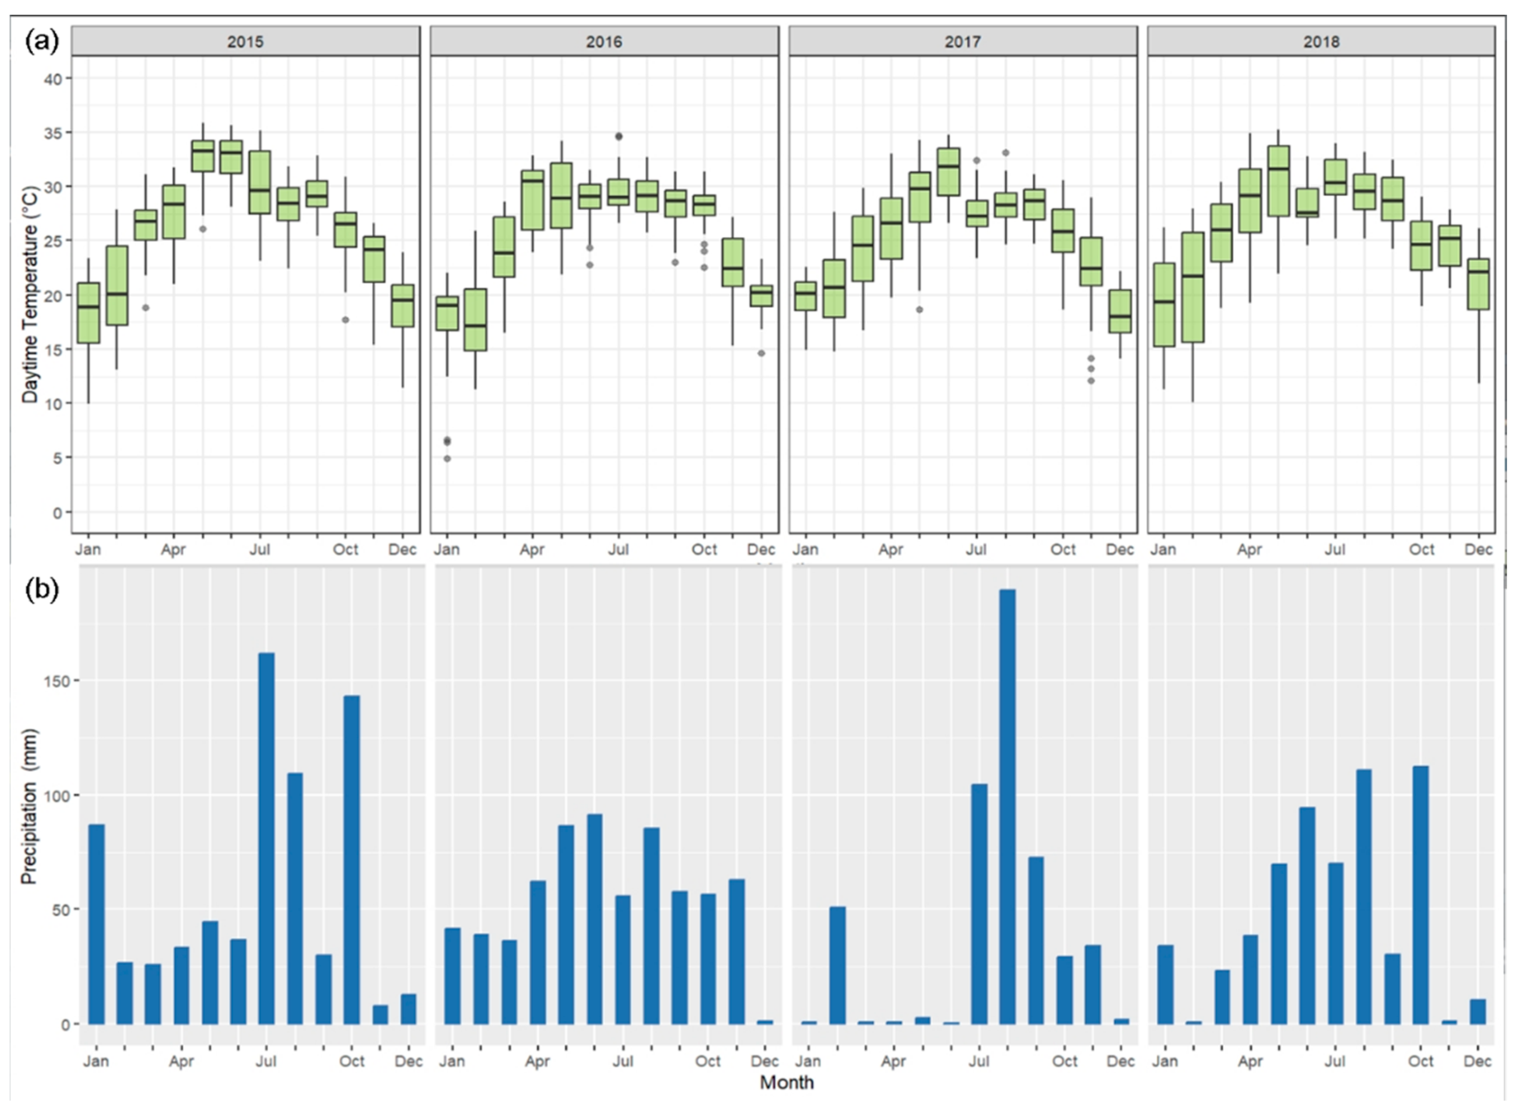Click the 2016 facet header strip
1521x1119 pixels.
tap(603, 41)
